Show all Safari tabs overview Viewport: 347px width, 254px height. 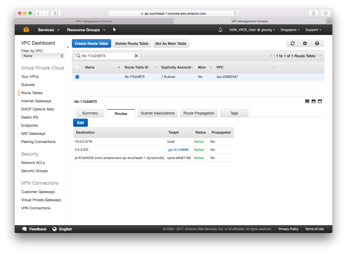click(x=325, y=13)
